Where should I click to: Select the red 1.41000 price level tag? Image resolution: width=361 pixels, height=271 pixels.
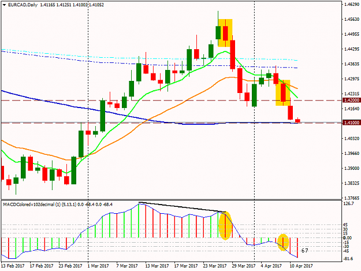click(352, 122)
